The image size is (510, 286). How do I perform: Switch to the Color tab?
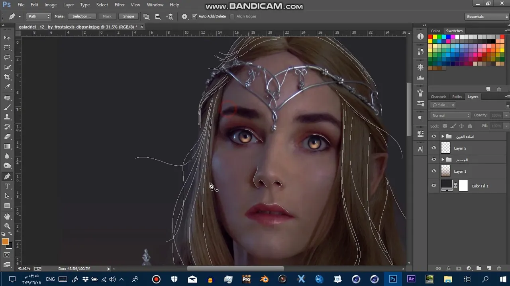[x=435, y=31]
